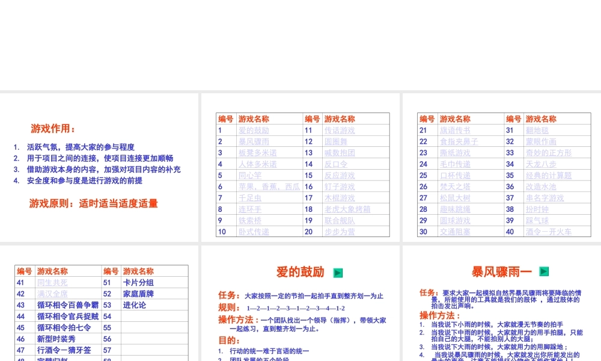
Task: Open the 同生共死 link in row 41
Action: [x=52, y=283]
